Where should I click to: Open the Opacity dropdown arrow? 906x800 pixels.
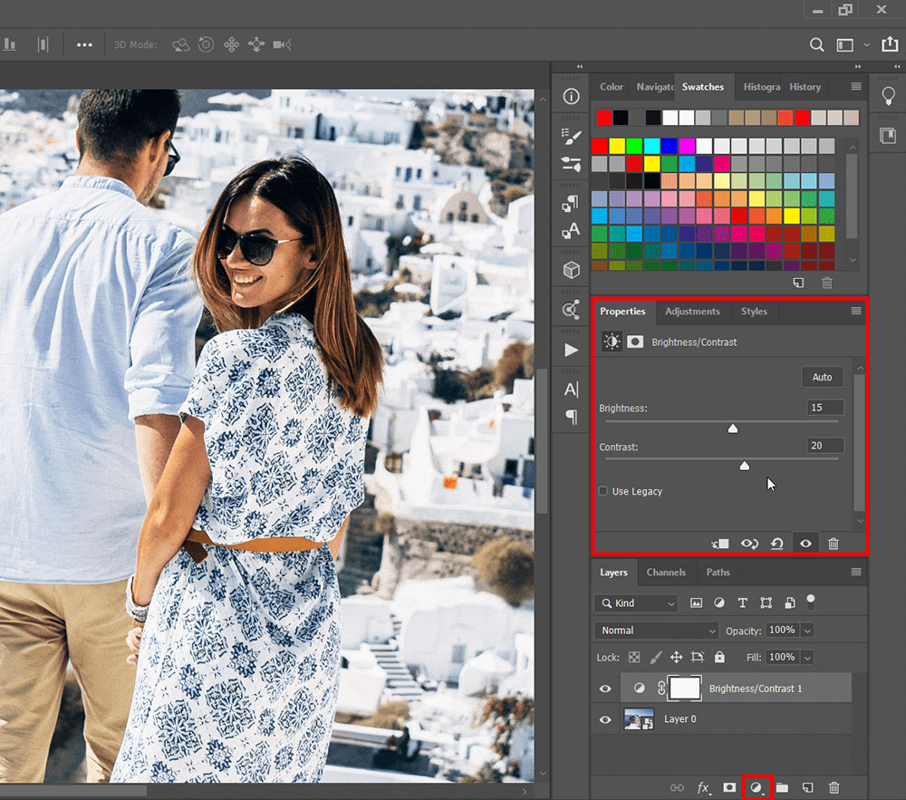point(806,630)
